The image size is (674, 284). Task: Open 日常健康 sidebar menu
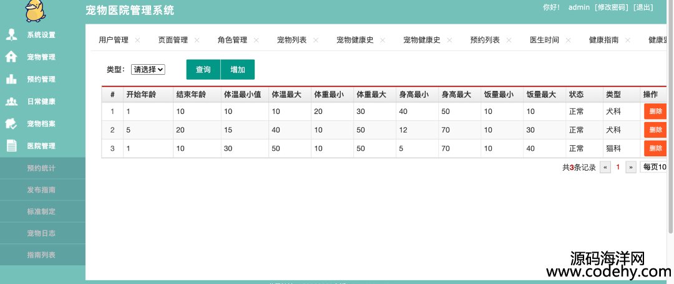click(42, 102)
